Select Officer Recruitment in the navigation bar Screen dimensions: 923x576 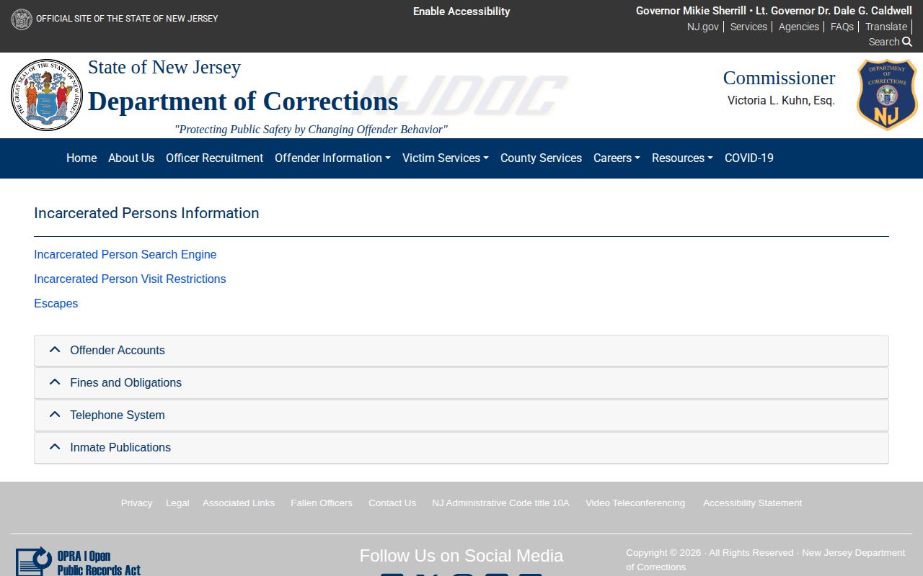tap(214, 158)
